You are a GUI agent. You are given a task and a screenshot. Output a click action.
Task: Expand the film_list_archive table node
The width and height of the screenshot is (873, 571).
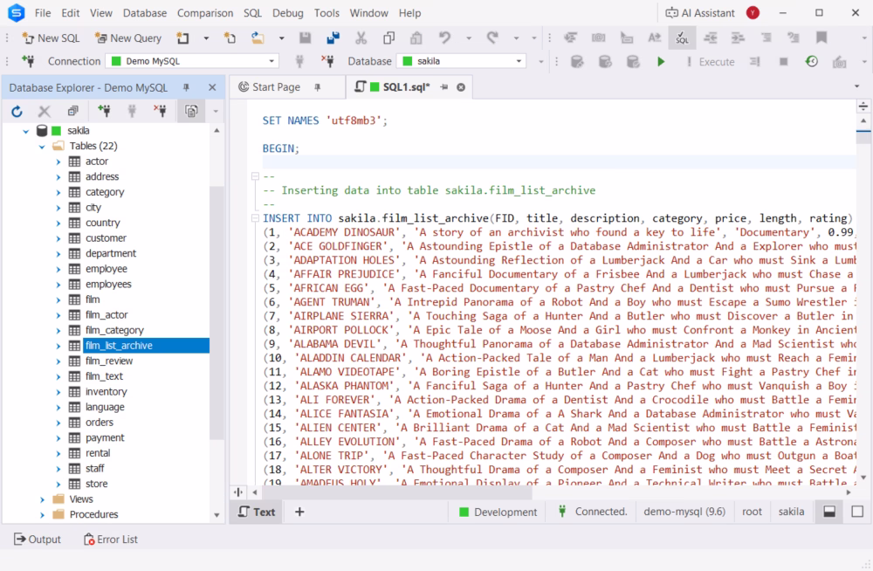(58, 346)
